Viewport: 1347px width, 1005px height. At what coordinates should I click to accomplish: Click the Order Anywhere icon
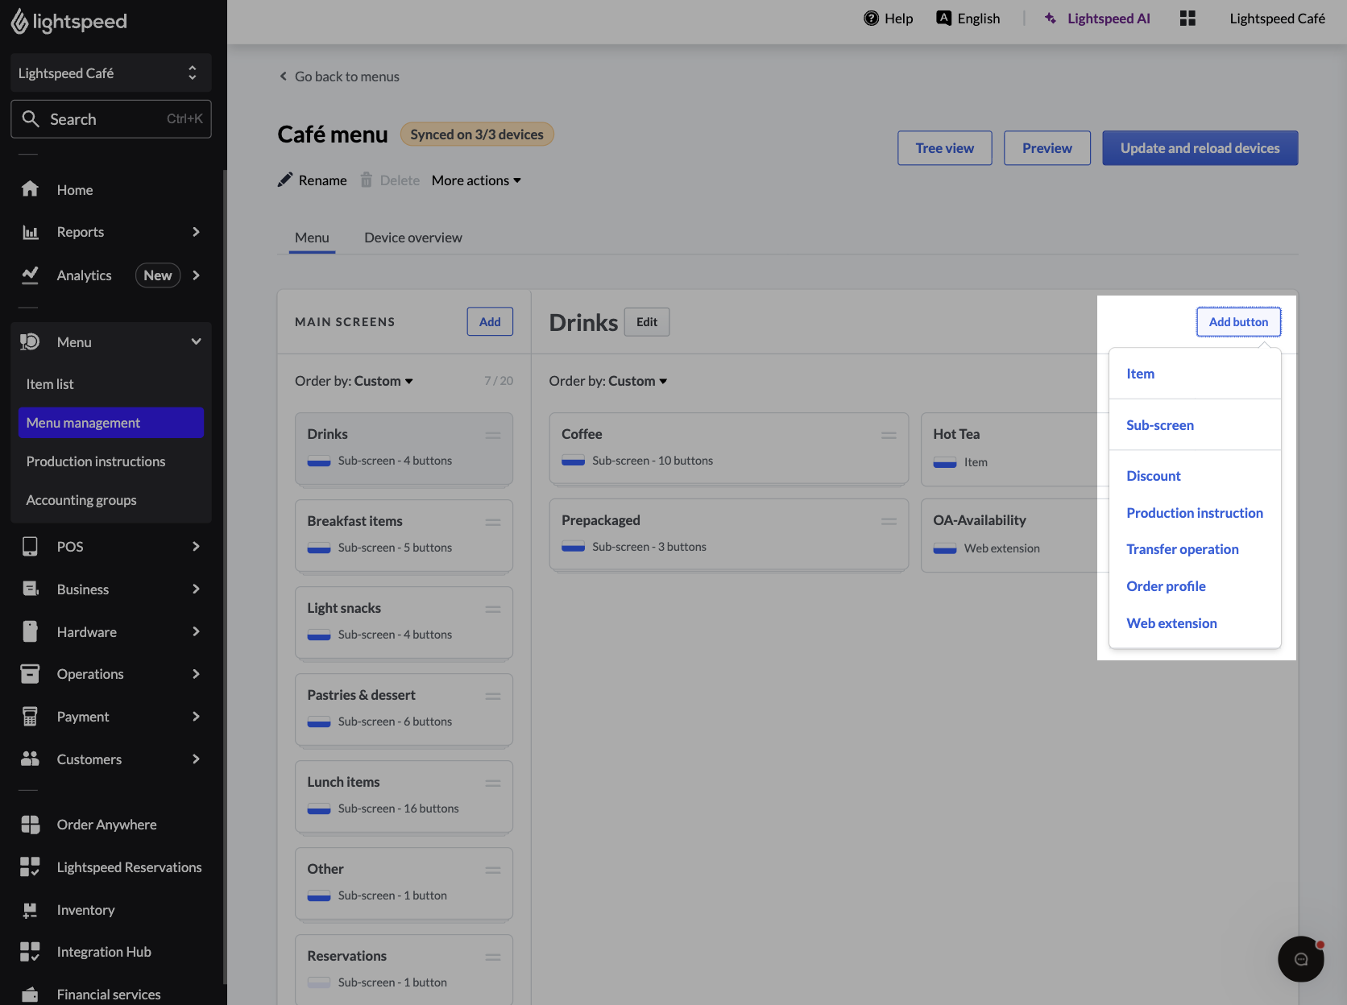point(30,825)
